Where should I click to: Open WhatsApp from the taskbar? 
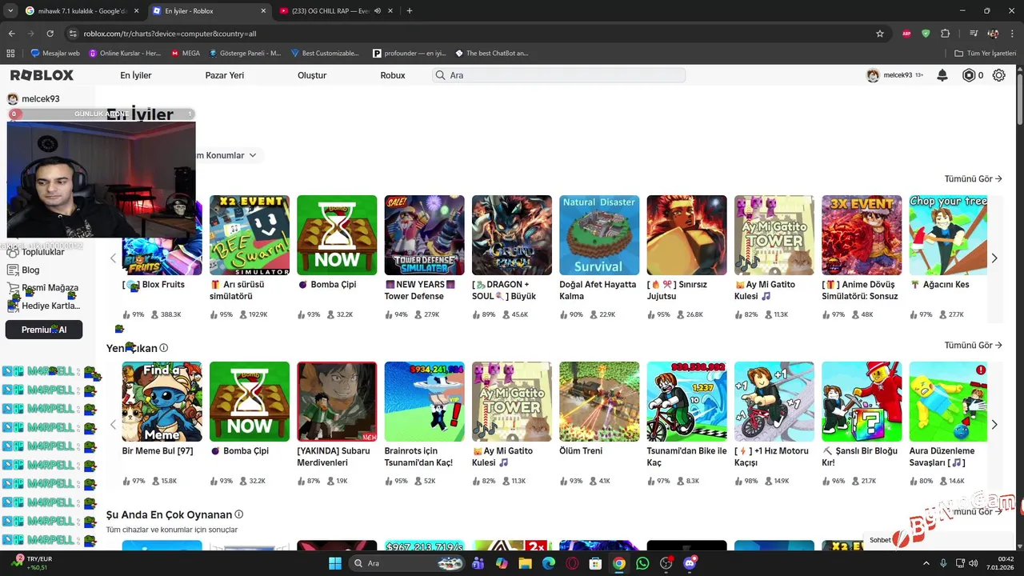click(642, 563)
